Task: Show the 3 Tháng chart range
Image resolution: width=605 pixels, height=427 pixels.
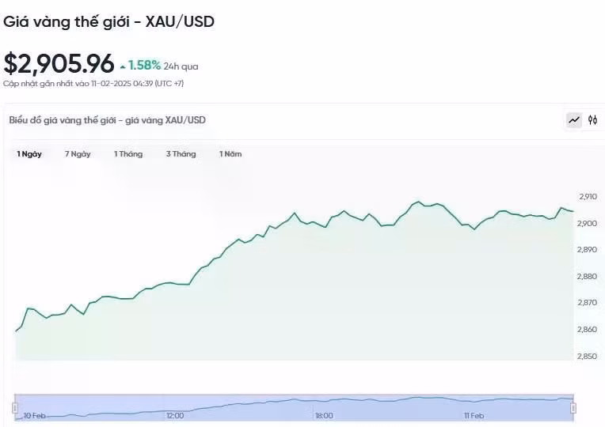Action: point(181,154)
